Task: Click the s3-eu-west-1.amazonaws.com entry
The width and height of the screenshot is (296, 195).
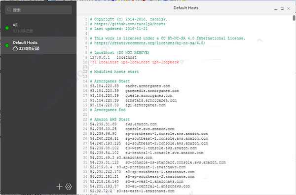Action: click(137, 181)
